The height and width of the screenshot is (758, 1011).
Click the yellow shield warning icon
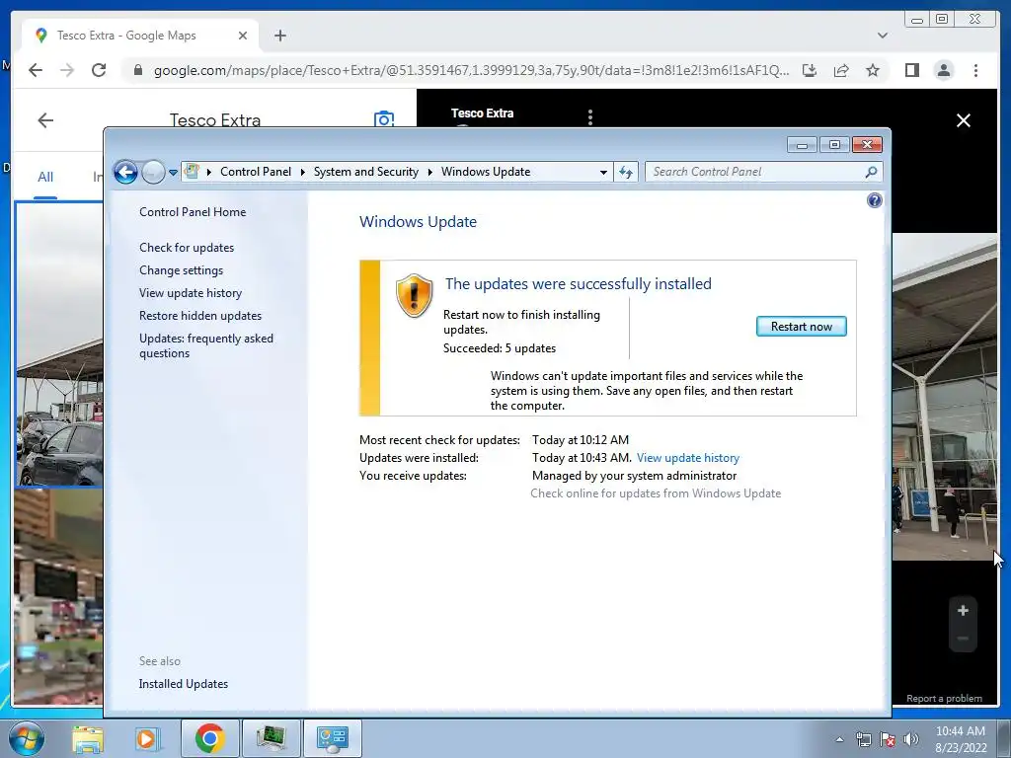(414, 295)
